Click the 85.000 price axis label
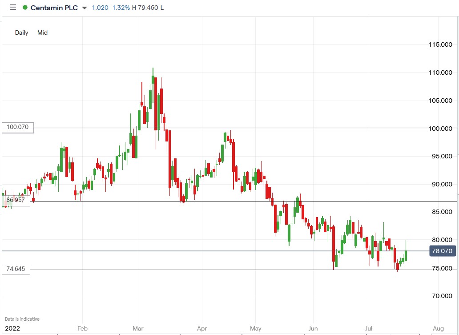This screenshot has height=335, width=459. (x=442, y=212)
